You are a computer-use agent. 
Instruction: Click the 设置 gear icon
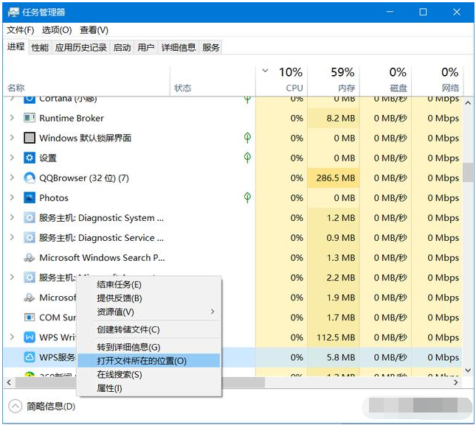pyautogui.click(x=30, y=158)
